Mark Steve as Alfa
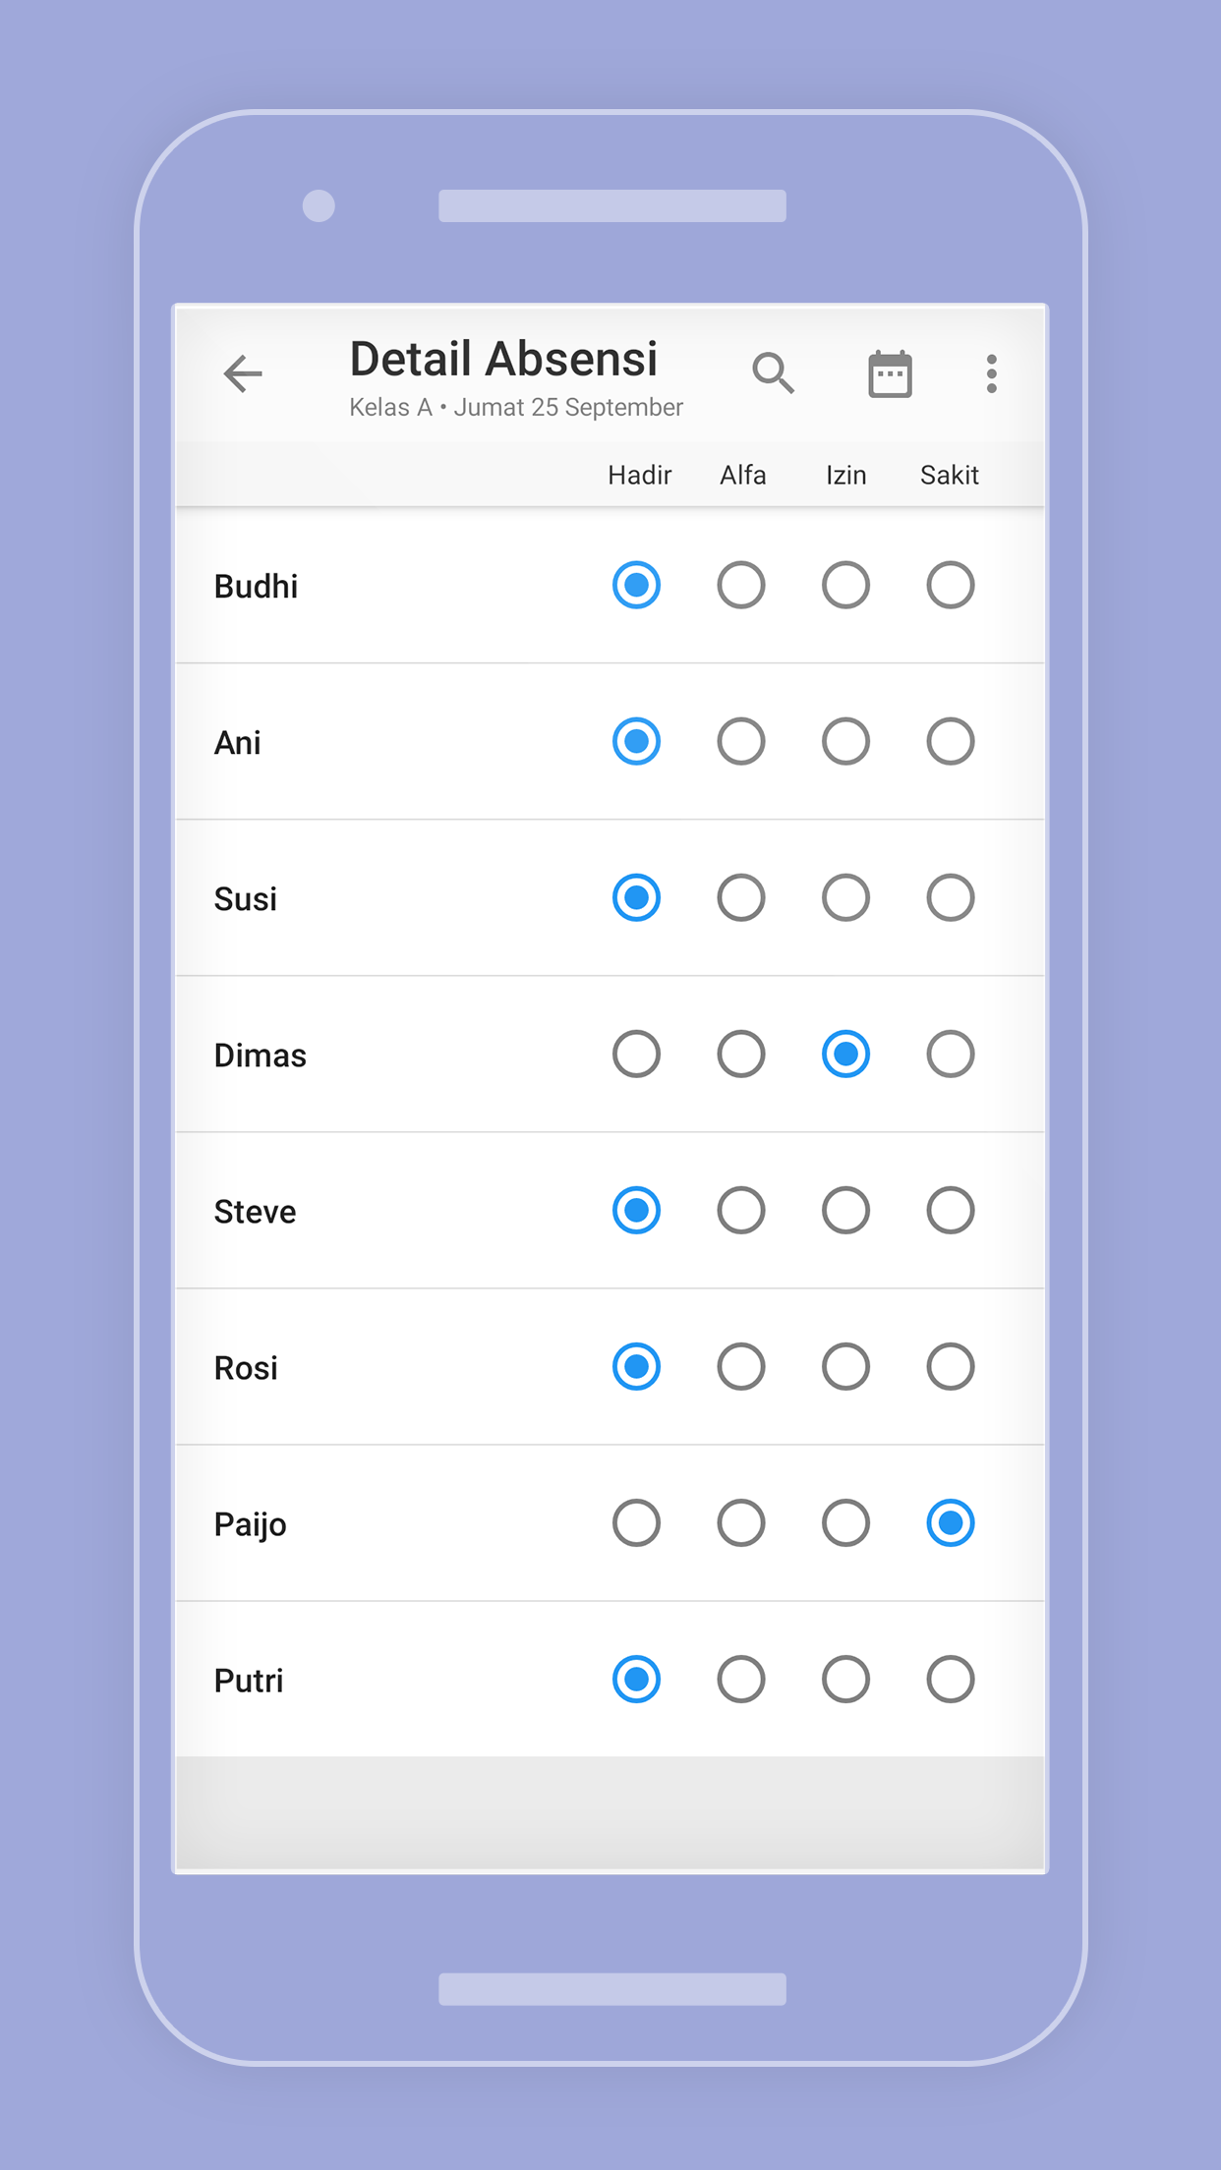The width and height of the screenshot is (1221, 2170). (741, 1211)
